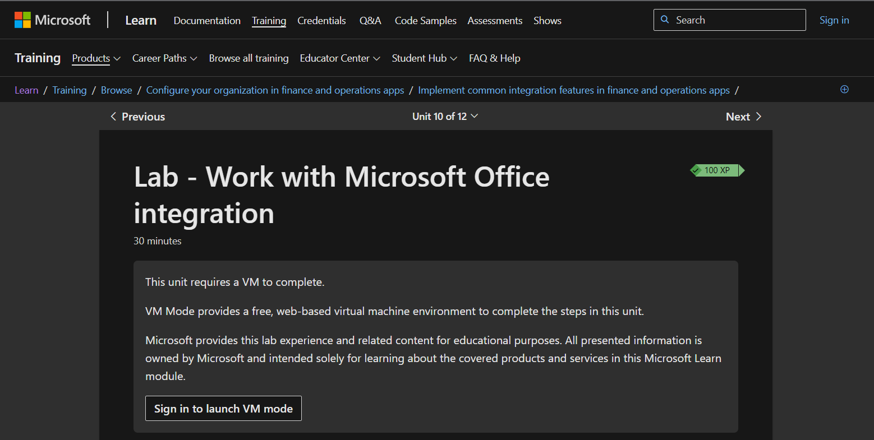Expand the Educator Center dropdown
Image resolution: width=874 pixels, height=440 pixels.
[340, 58]
